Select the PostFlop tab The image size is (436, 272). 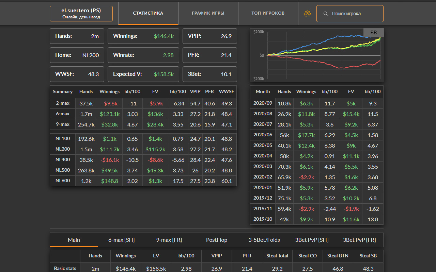click(x=217, y=240)
